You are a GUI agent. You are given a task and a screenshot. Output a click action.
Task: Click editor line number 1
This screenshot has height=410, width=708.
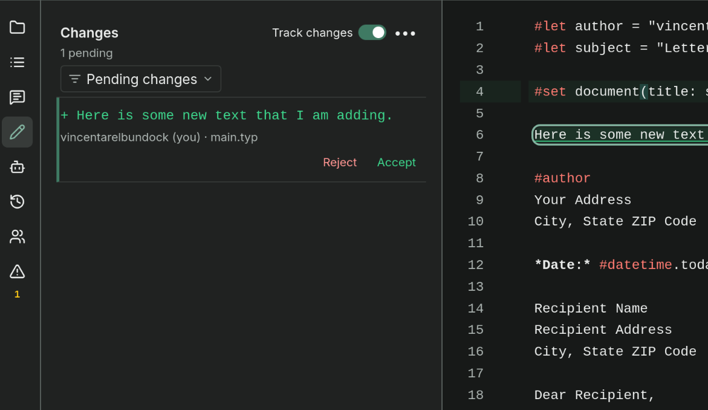pyautogui.click(x=479, y=27)
